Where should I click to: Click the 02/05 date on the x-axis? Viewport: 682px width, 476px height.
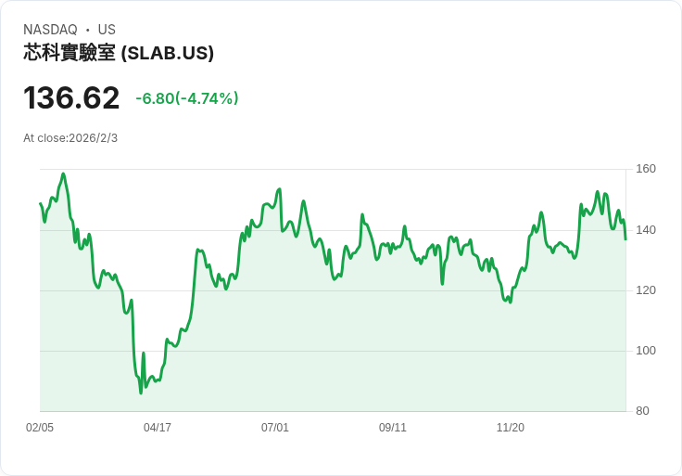[x=40, y=428]
